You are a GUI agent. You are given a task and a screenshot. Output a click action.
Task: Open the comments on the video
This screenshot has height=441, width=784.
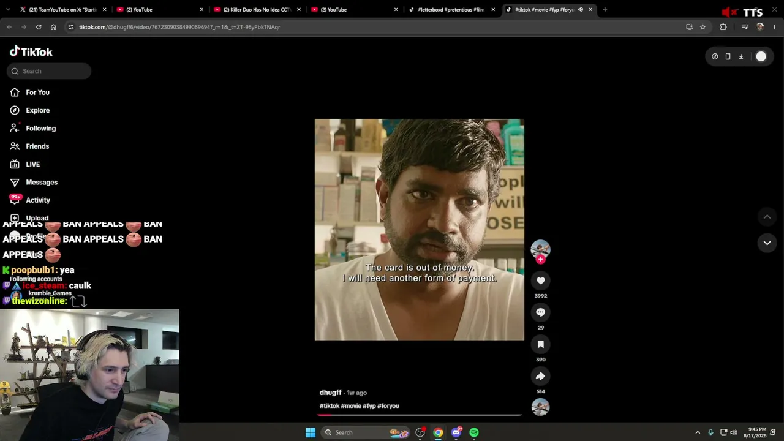[x=540, y=312]
